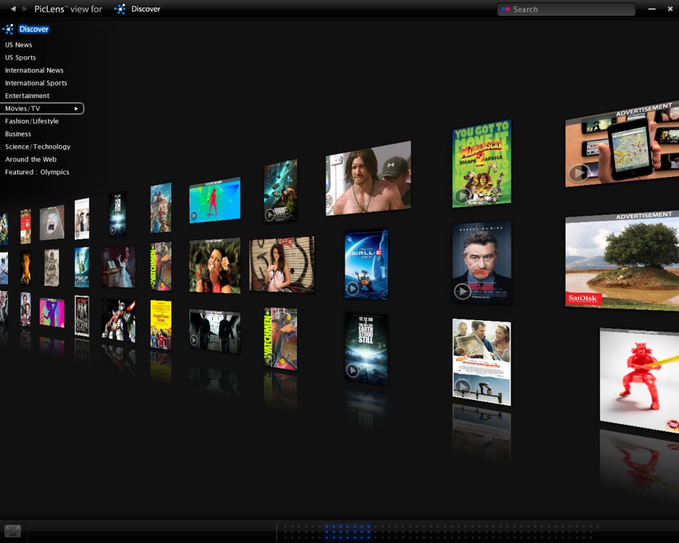Minimize the PicLens window
Viewport: 679px width, 543px height.
pyautogui.click(x=652, y=9)
